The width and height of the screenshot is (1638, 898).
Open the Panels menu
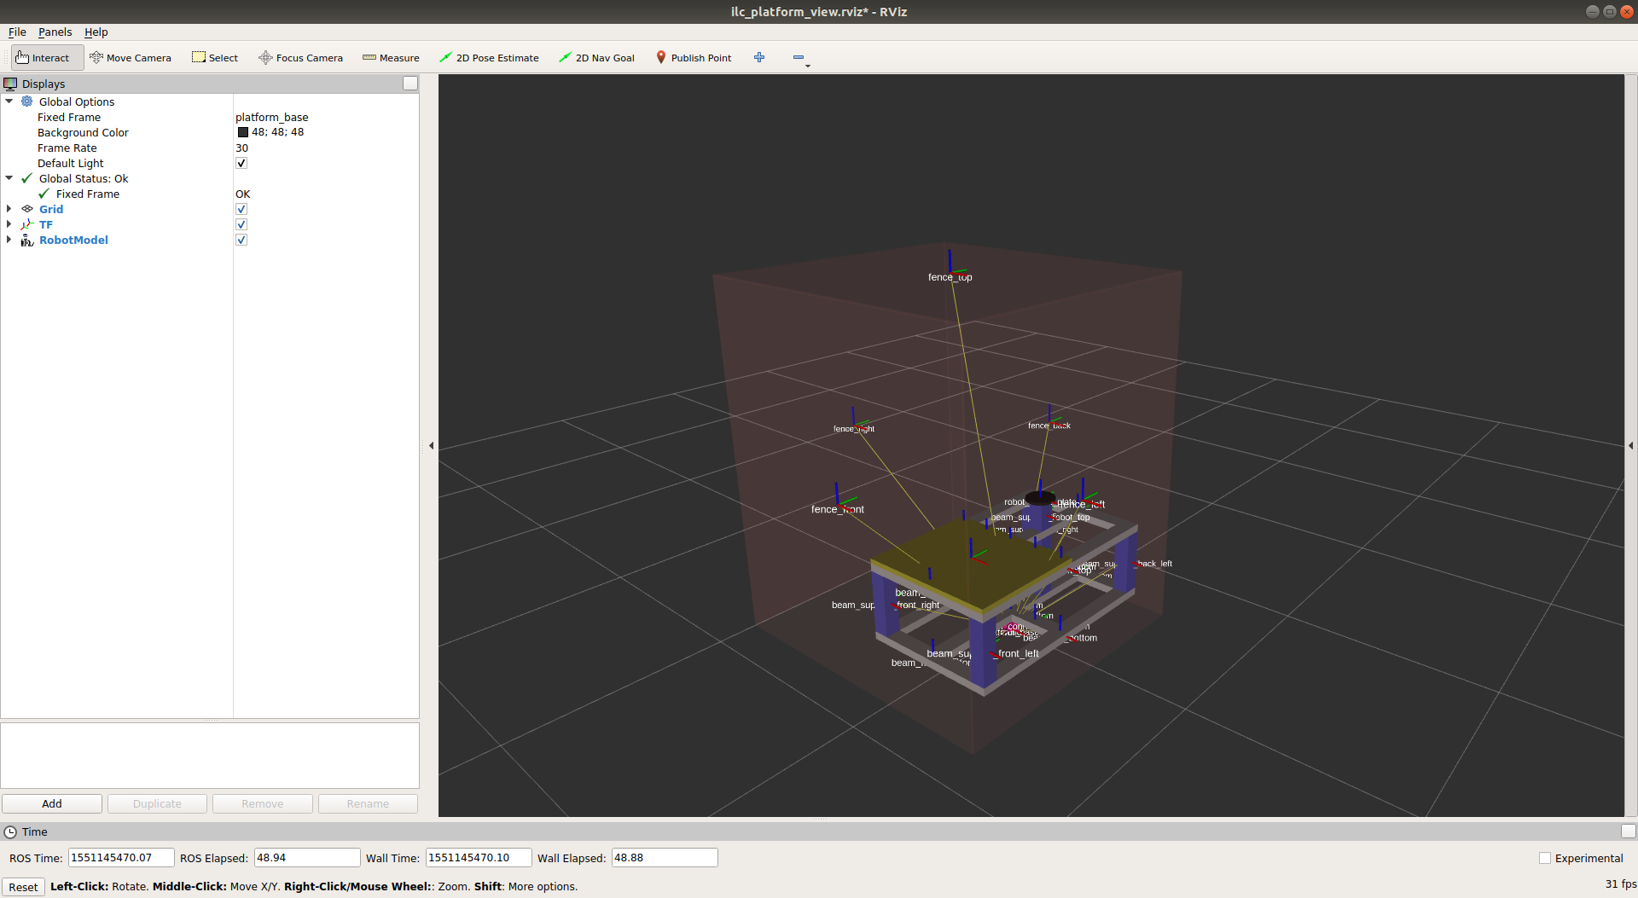55,32
